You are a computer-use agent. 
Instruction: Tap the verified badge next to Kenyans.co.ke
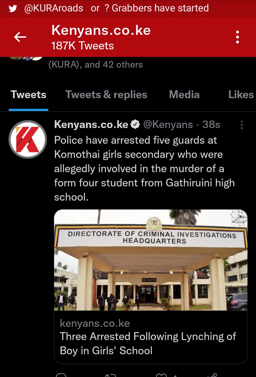point(135,124)
